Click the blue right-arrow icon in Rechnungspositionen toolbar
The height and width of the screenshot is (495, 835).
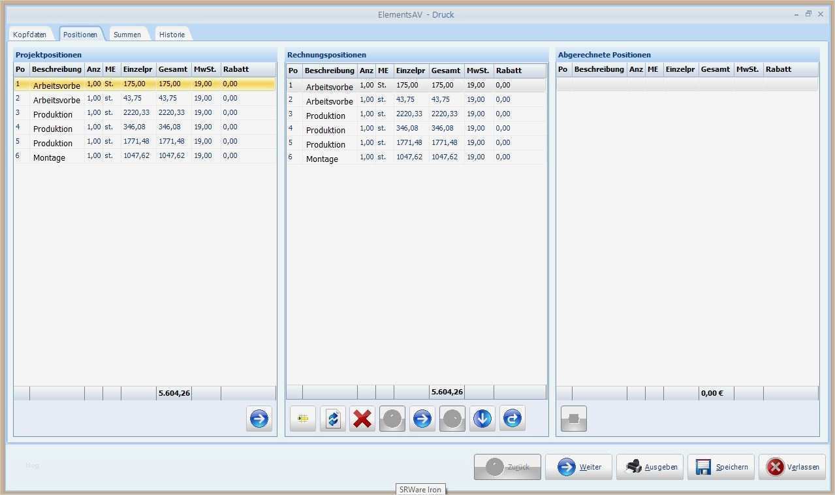[x=422, y=419]
